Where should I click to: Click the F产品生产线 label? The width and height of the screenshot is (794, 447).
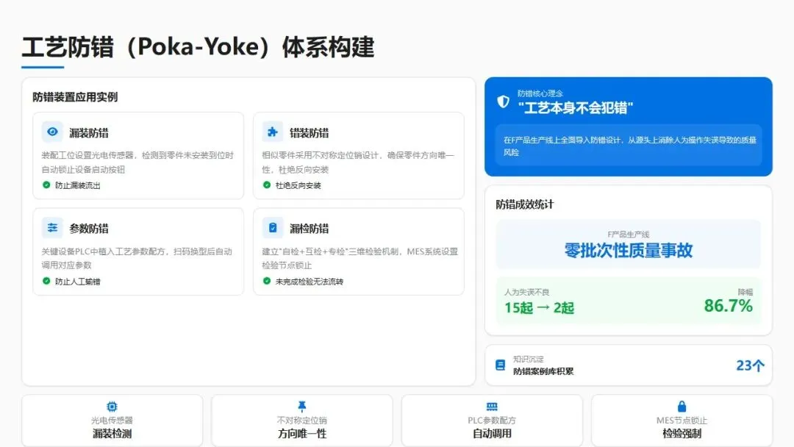tap(628, 235)
